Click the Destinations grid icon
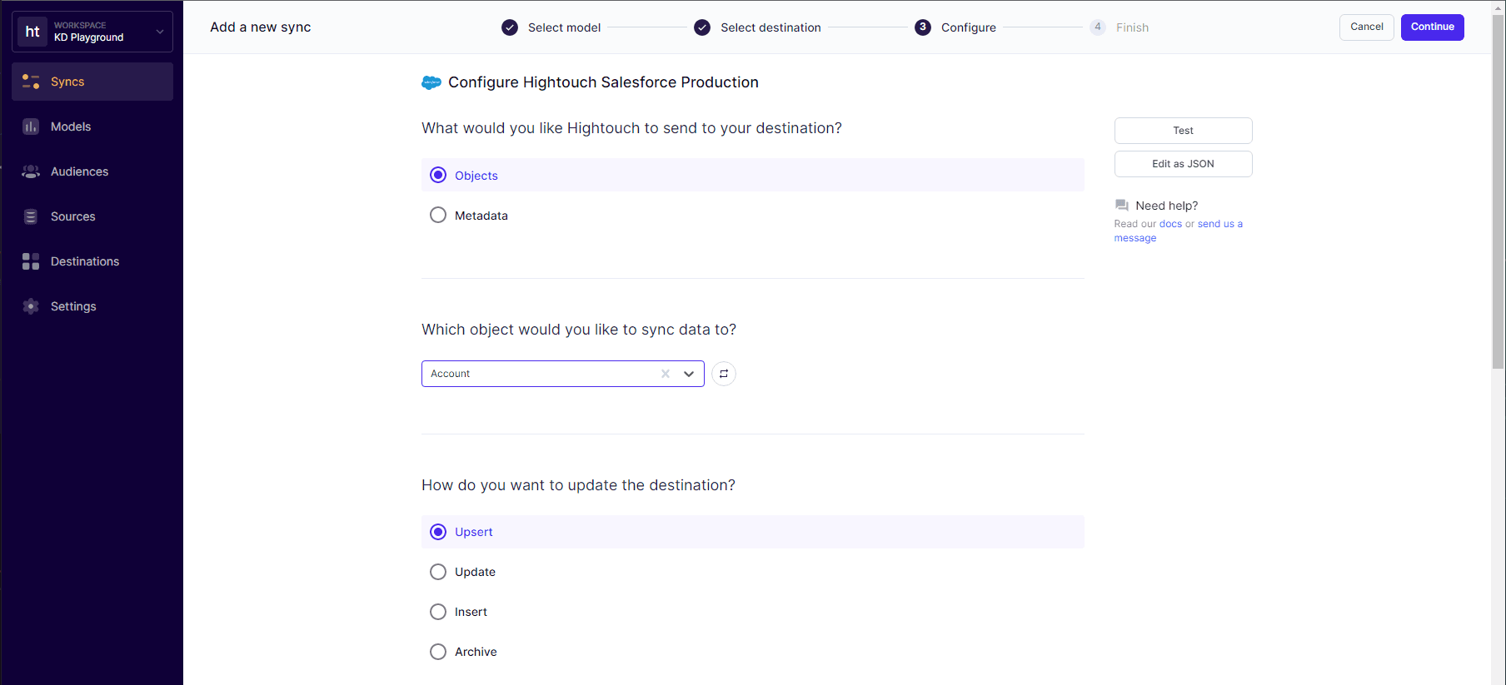 tap(31, 261)
